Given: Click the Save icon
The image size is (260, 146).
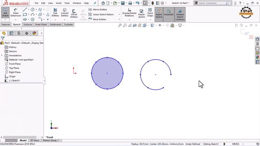Looking at the screenshot, I should (x=123, y=3).
